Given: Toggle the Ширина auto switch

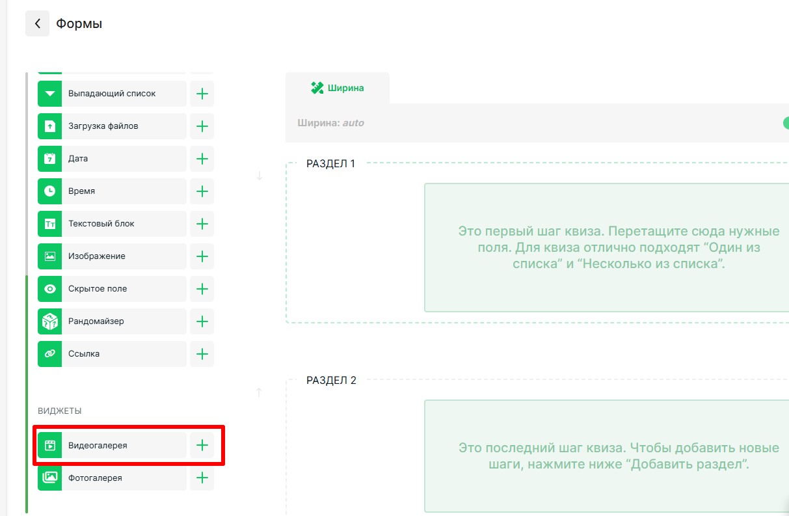Looking at the screenshot, I should [x=785, y=122].
